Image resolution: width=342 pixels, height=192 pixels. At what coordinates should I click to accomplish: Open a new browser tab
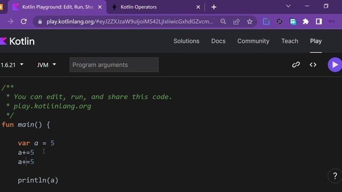(214, 7)
